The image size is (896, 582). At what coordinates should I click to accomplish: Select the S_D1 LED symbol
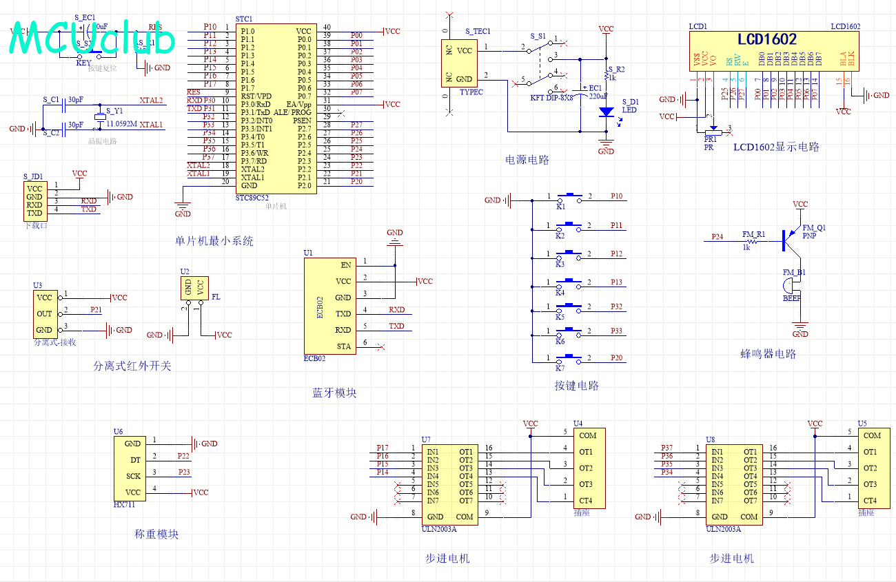(x=606, y=111)
